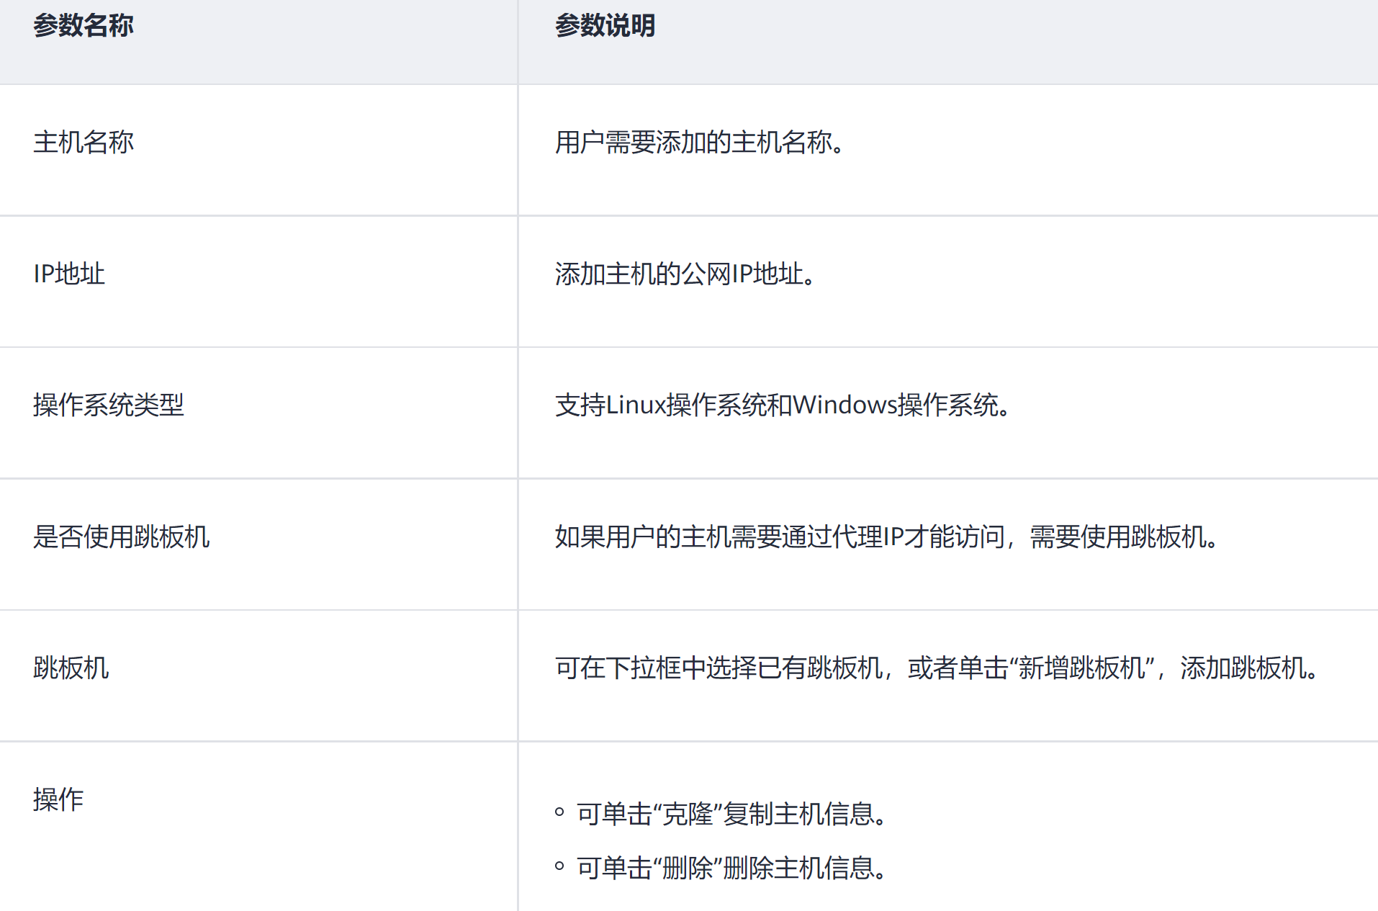Click the quoted word 删除
This screenshot has height=911, width=1378.
click(687, 869)
